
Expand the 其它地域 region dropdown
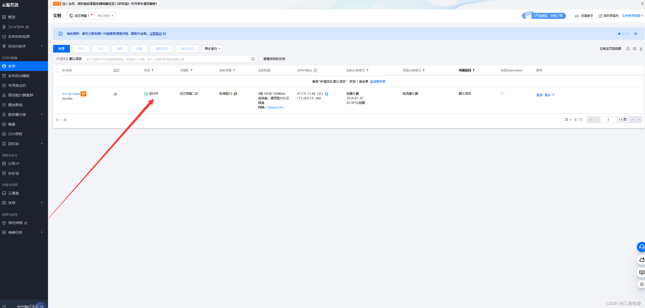[105, 16]
